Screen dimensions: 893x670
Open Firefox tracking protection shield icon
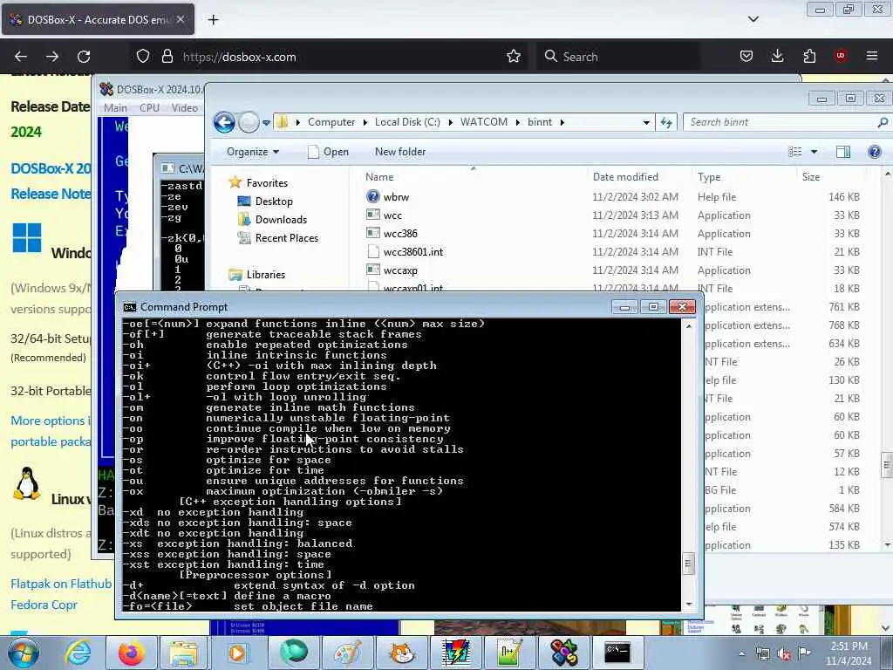click(x=143, y=56)
